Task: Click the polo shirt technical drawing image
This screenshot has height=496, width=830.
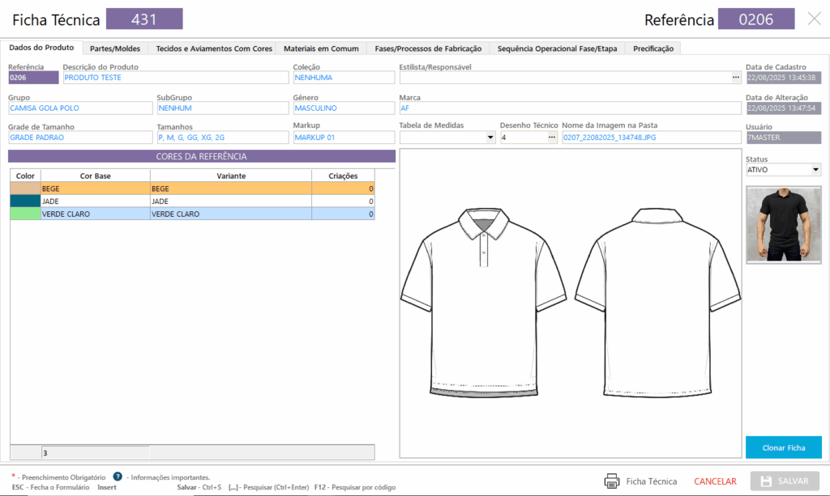Action: (x=571, y=302)
